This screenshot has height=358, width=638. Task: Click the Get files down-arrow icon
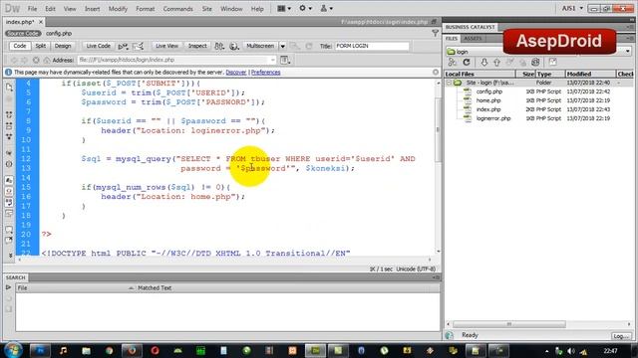click(483, 62)
